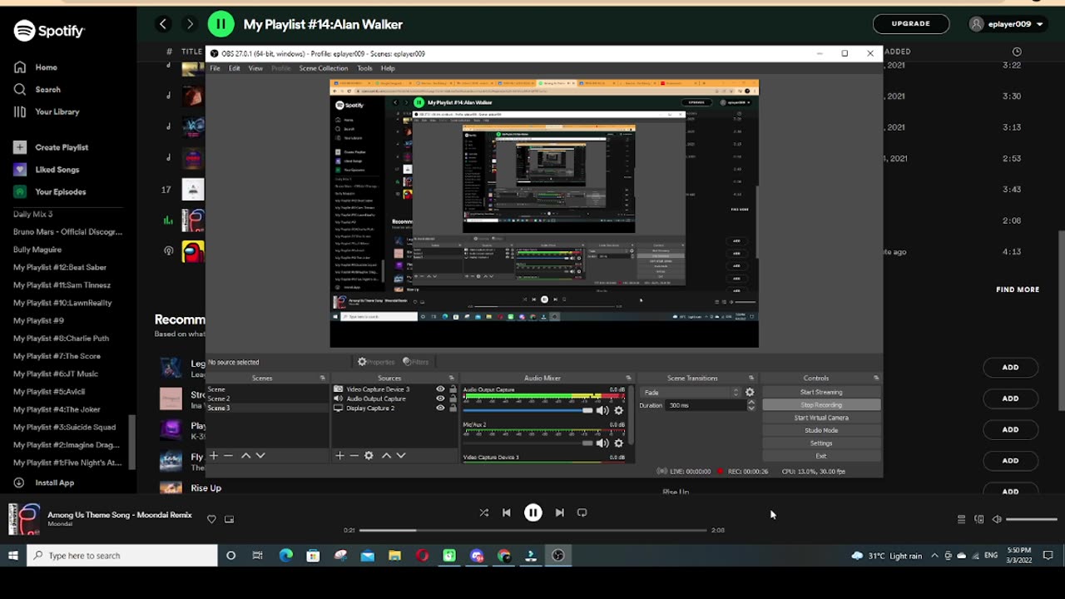The image size is (1065, 599).
Task: Add a new scene with plus icon
Action: (x=214, y=456)
